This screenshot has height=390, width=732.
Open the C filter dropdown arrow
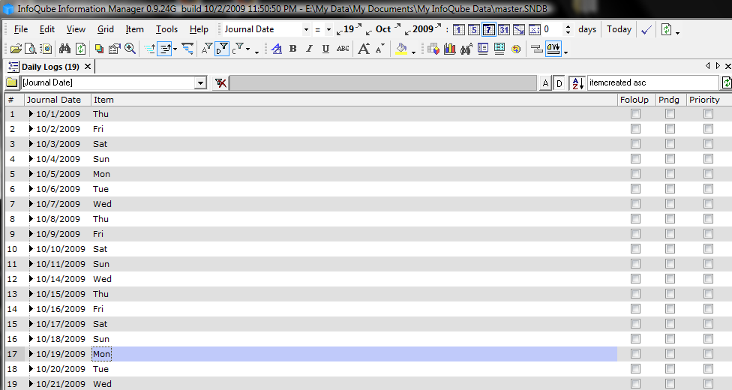pos(248,49)
